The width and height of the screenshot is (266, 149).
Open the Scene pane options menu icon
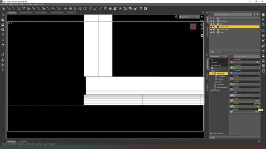click(x=207, y=13)
